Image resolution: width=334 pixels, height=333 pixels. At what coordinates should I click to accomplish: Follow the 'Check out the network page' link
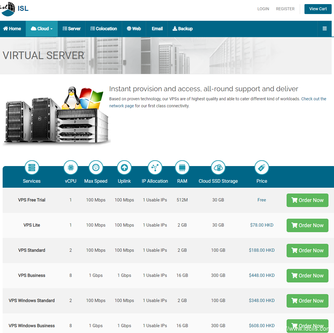[x=314, y=99]
